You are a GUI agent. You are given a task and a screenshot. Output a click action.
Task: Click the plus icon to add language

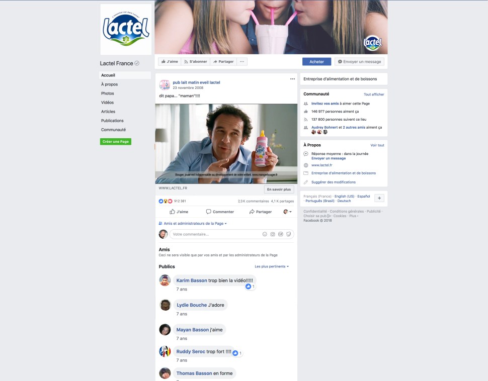click(379, 198)
